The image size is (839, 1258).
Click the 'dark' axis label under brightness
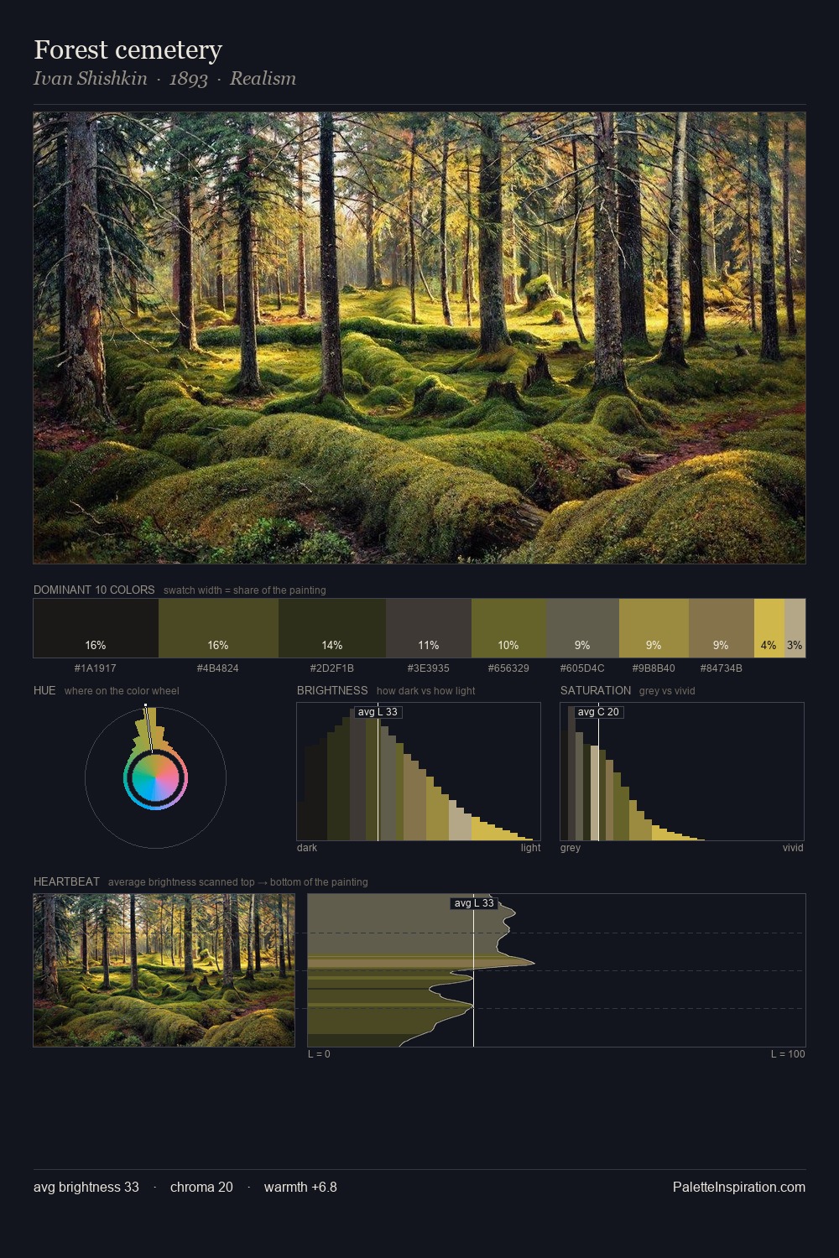(307, 848)
